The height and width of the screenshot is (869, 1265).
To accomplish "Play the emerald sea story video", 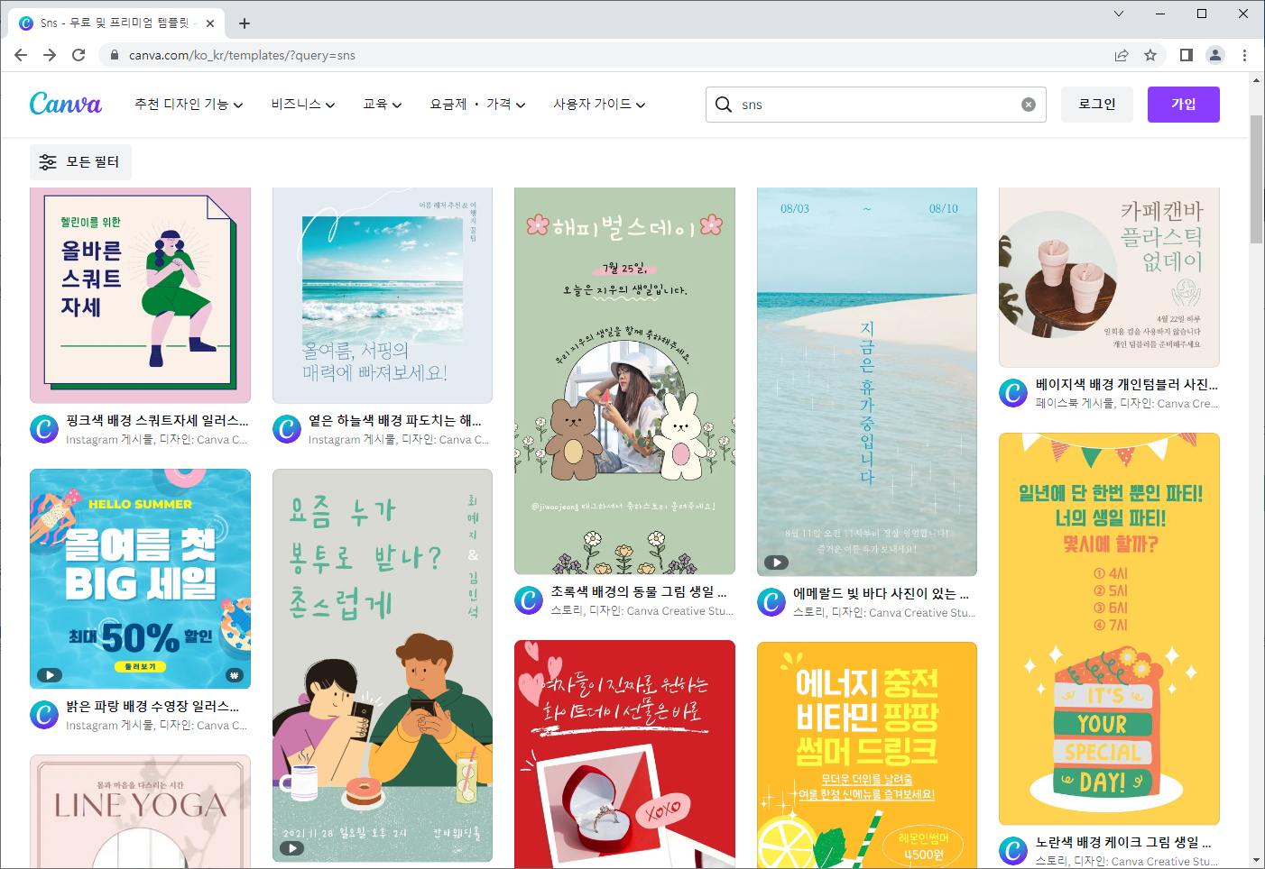I will (776, 563).
